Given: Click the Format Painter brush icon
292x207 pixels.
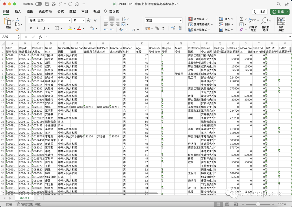Looking at the screenshot, I should point(18,29).
